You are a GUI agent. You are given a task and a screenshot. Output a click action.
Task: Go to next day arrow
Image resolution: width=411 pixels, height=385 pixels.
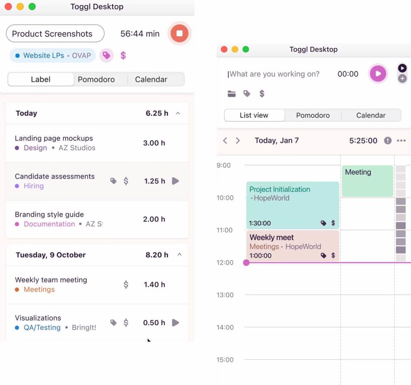pos(238,141)
